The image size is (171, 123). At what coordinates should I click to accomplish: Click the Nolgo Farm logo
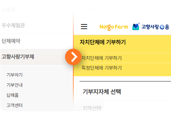(x=114, y=27)
